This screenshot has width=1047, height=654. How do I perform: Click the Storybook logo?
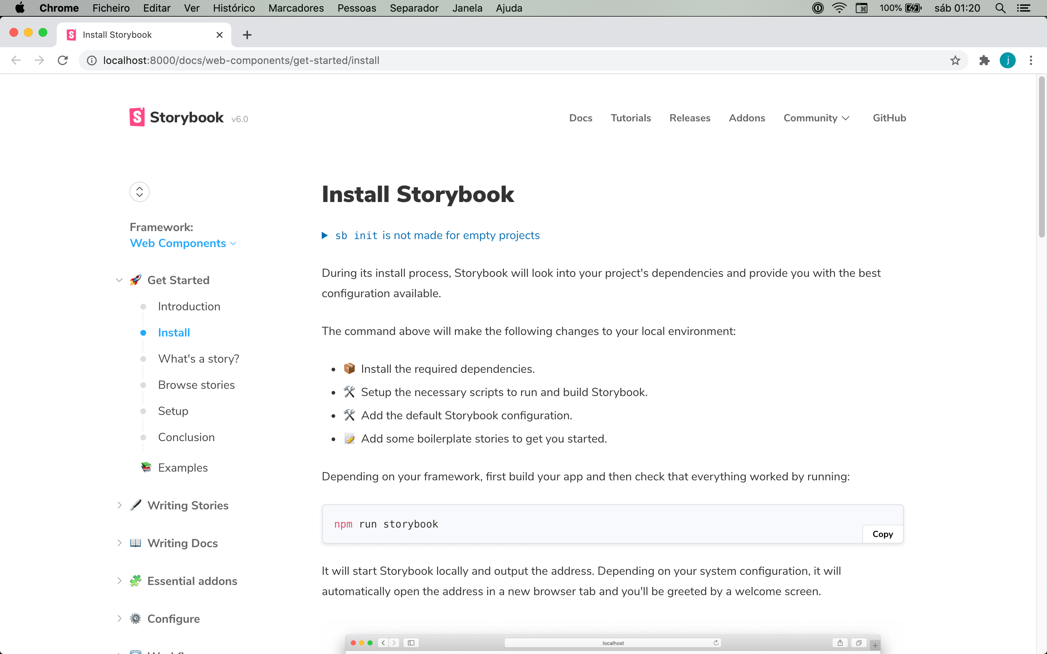click(137, 117)
